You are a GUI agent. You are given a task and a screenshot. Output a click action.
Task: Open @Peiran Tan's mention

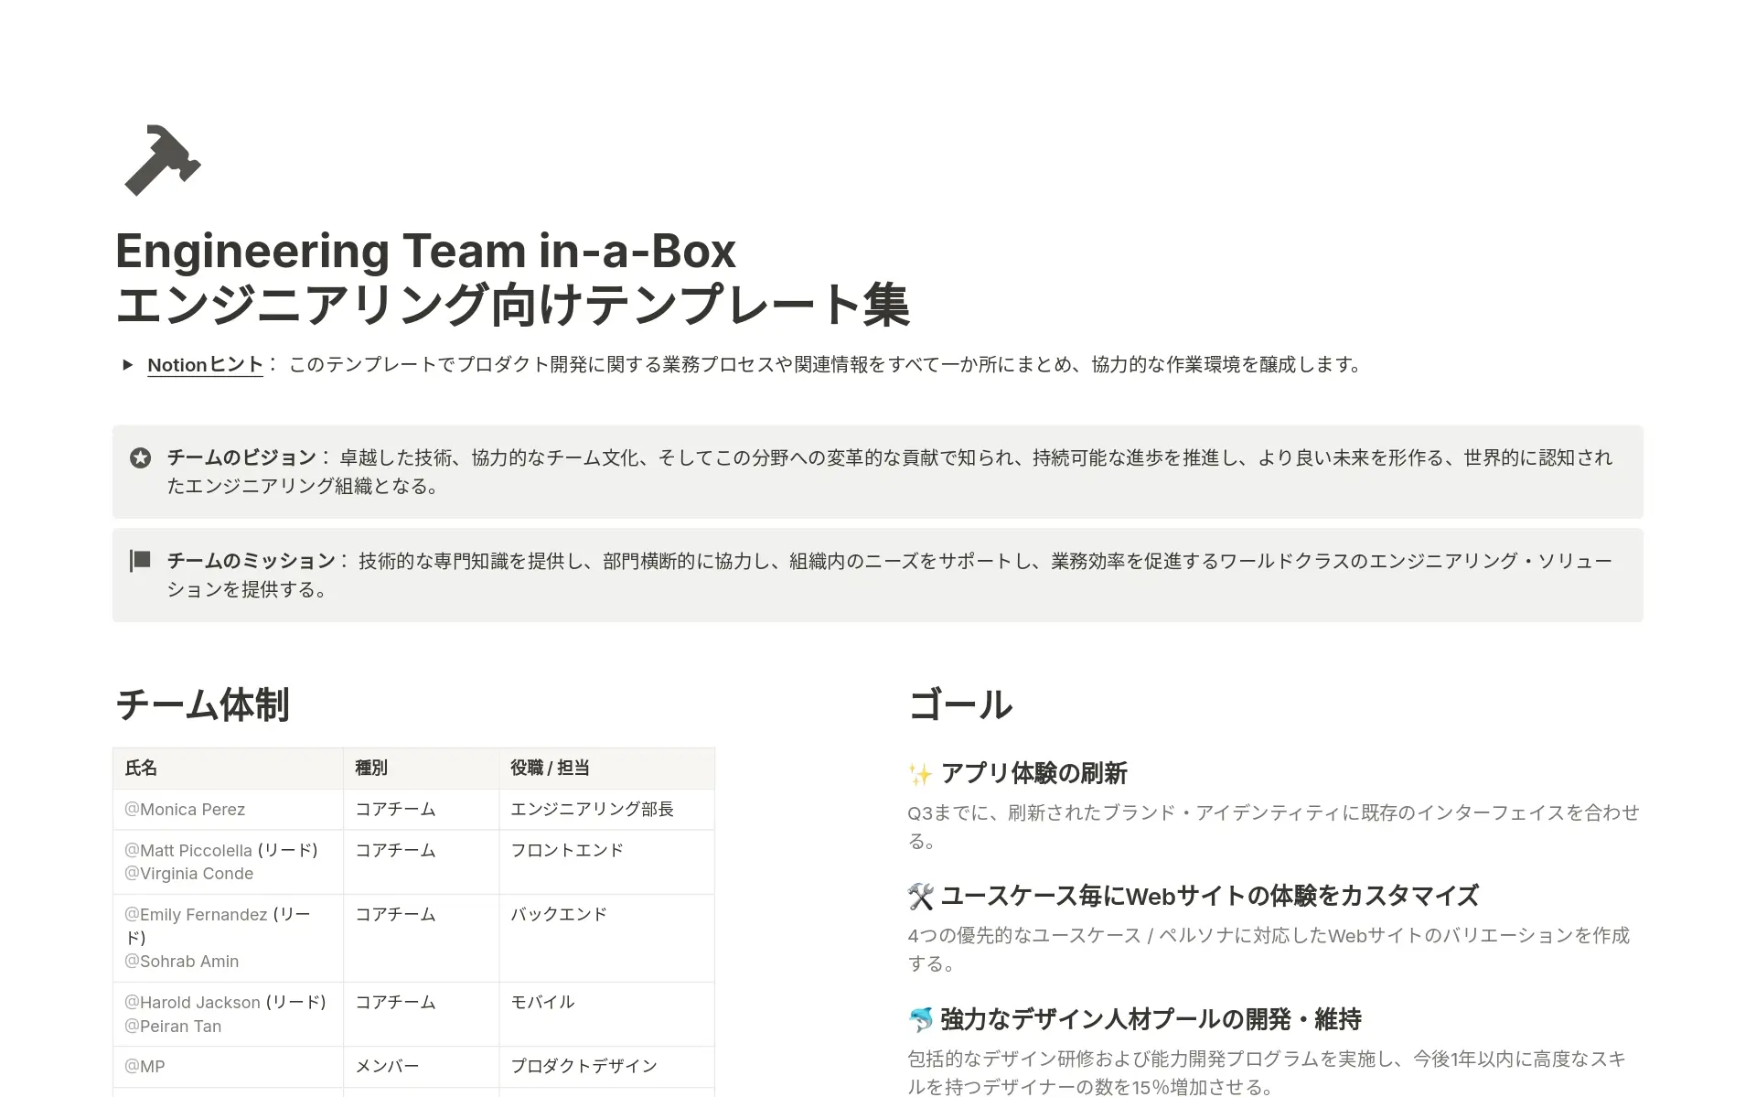(x=173, y=1026)
